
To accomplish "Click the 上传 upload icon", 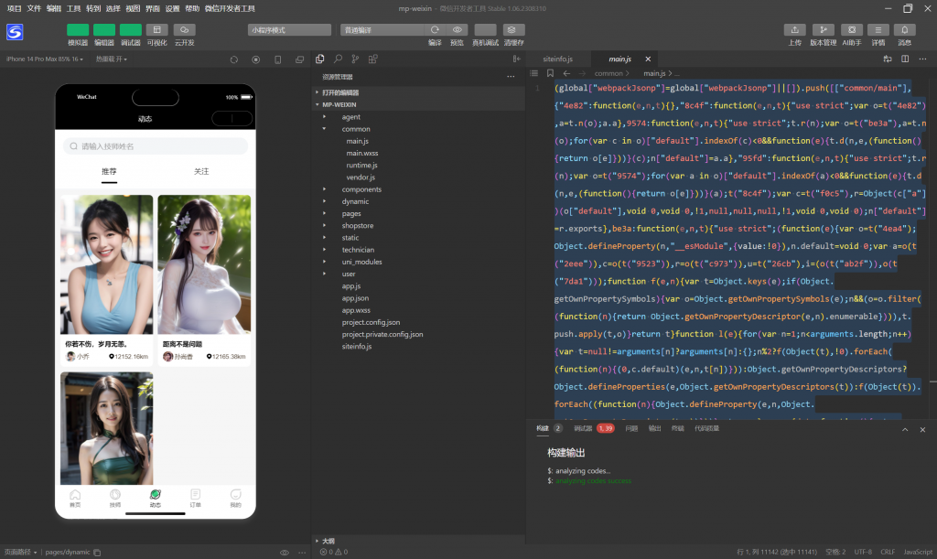I will pyautogui.click(x=795, y=30).
